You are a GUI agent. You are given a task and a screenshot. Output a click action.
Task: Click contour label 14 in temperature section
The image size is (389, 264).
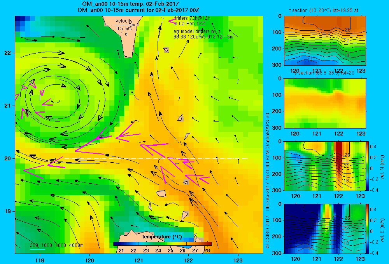pyautogui.click(x=310, y=60)
